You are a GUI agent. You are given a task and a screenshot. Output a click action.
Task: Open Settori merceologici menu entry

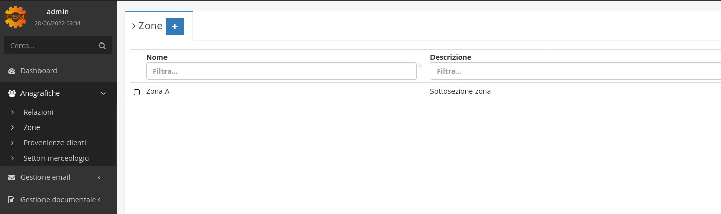56,158
